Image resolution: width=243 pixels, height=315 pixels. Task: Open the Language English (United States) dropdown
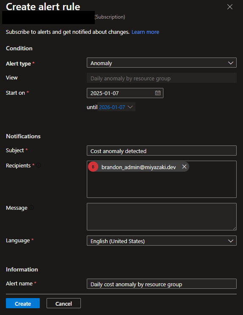162,241
